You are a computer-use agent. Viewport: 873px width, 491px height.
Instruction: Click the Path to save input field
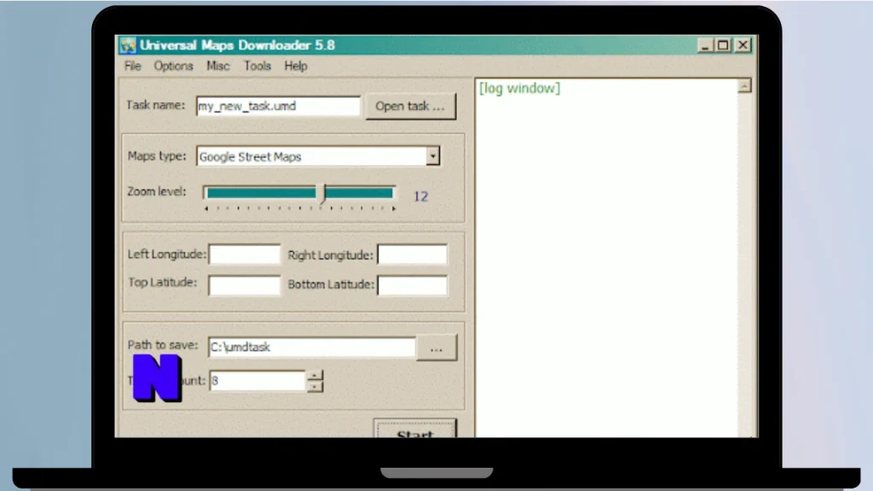point(312,347)
